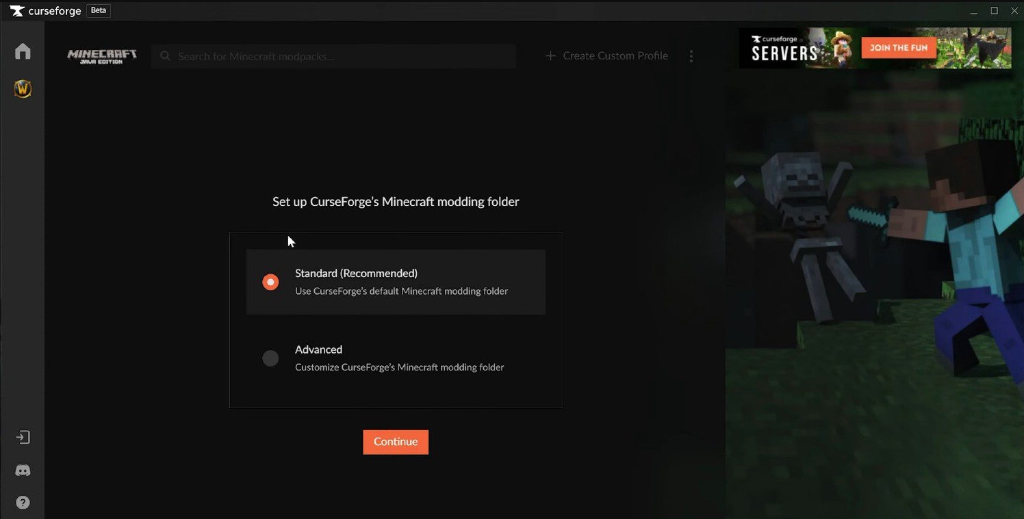
Task: Open the Help question mark icon
Action: point(23,503)
